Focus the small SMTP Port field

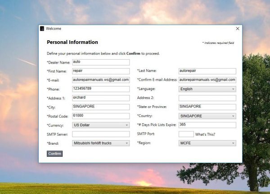point(186,134)
